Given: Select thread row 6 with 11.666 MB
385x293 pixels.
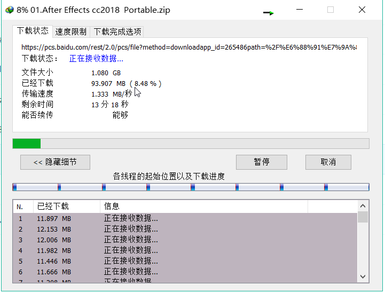Looking at the screenshot, I should click(x=185, y=272).
